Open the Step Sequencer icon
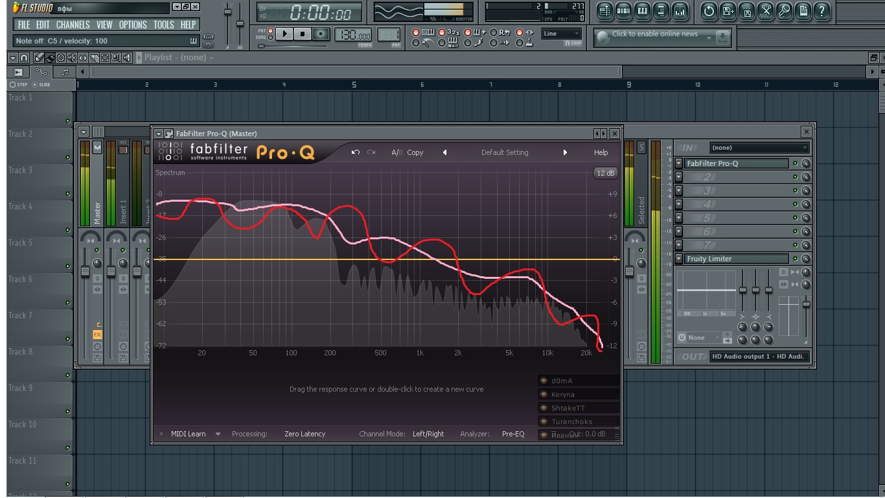The image size is (885, 498). pos(623,10)
